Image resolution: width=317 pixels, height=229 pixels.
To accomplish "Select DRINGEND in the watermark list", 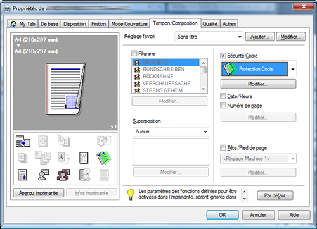I will (165, 63).
